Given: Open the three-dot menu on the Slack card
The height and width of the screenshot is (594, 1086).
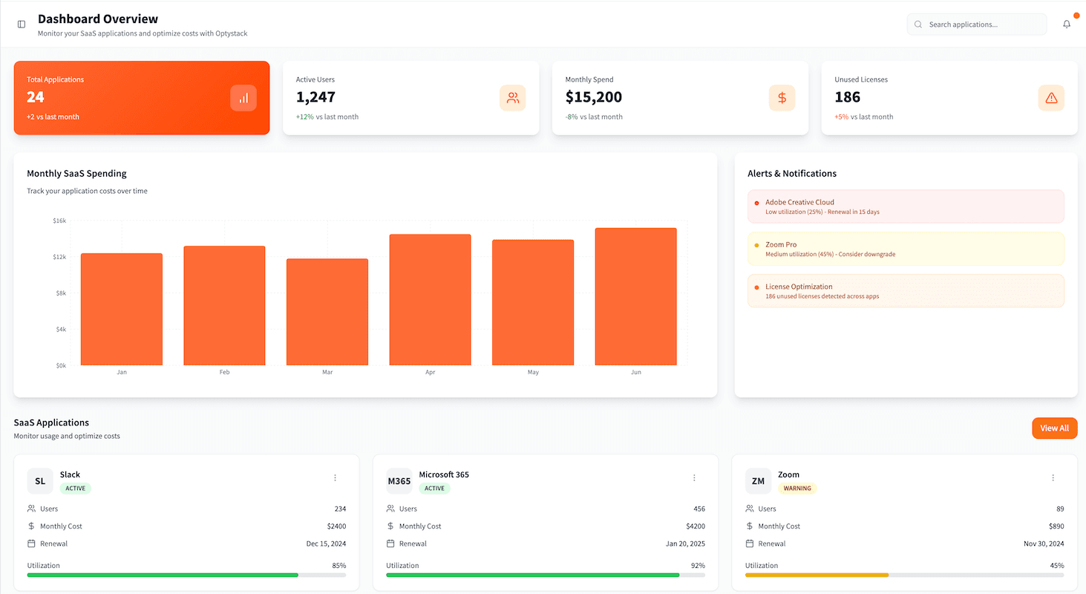Looking at the screenshot, I should point(335,477).
